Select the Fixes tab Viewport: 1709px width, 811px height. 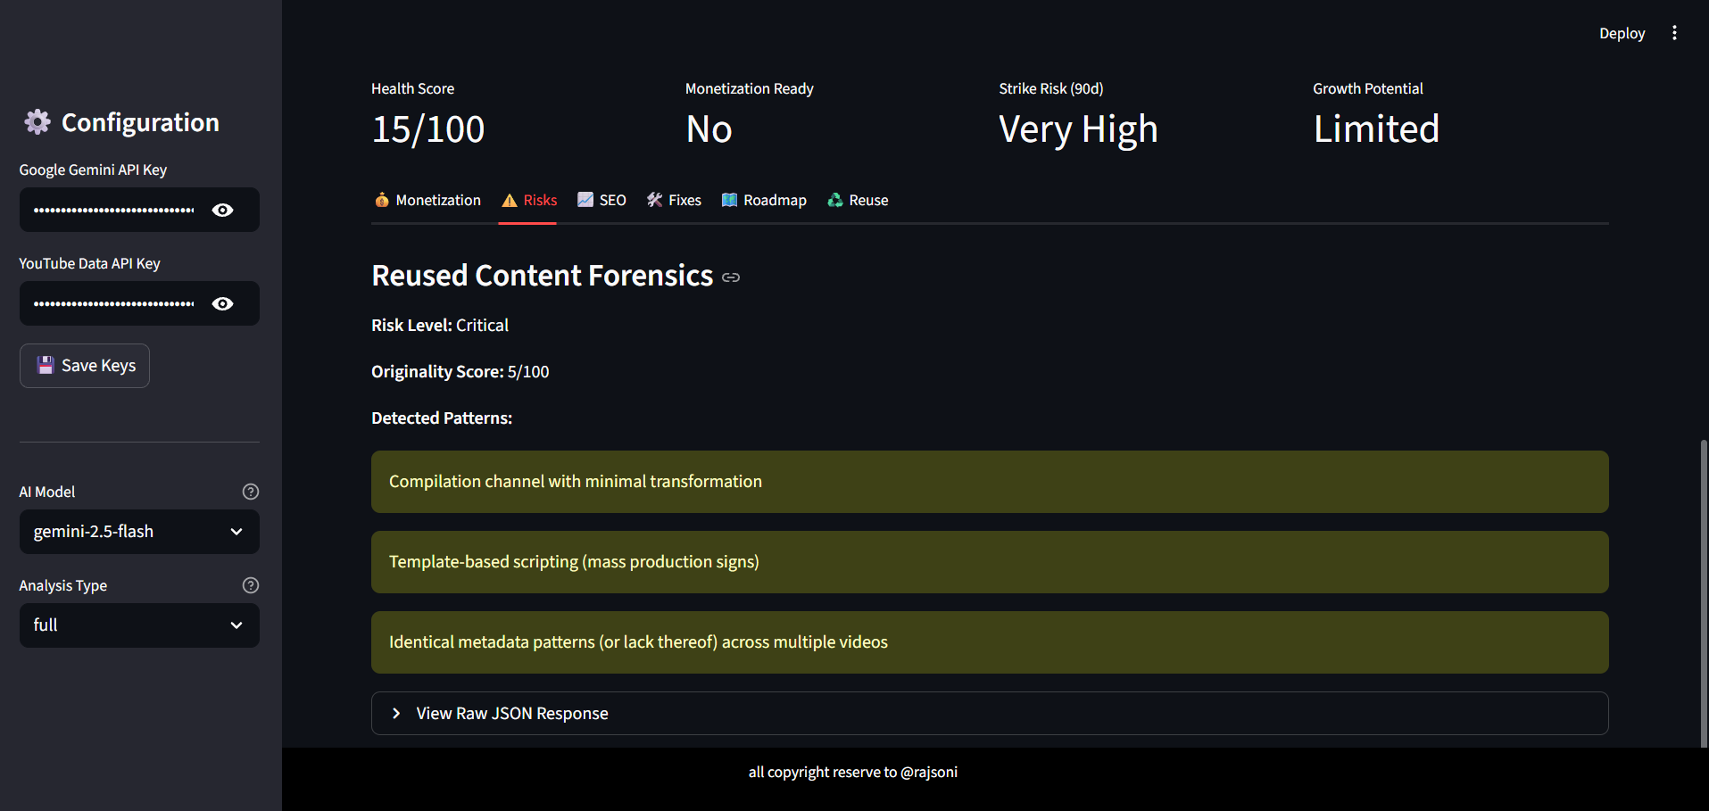674,200
